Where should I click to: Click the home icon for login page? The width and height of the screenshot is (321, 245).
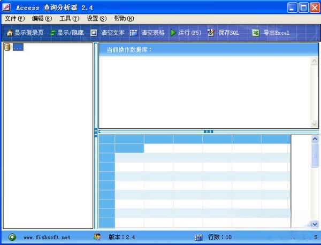point(10,33)
